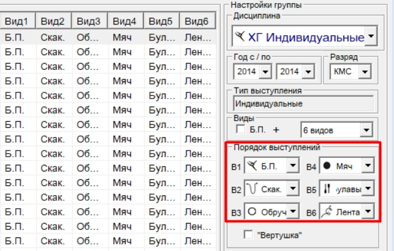This screenshot has width=394, height=251.
Task: Open the 6 видов dropdown
Action: 366,130
